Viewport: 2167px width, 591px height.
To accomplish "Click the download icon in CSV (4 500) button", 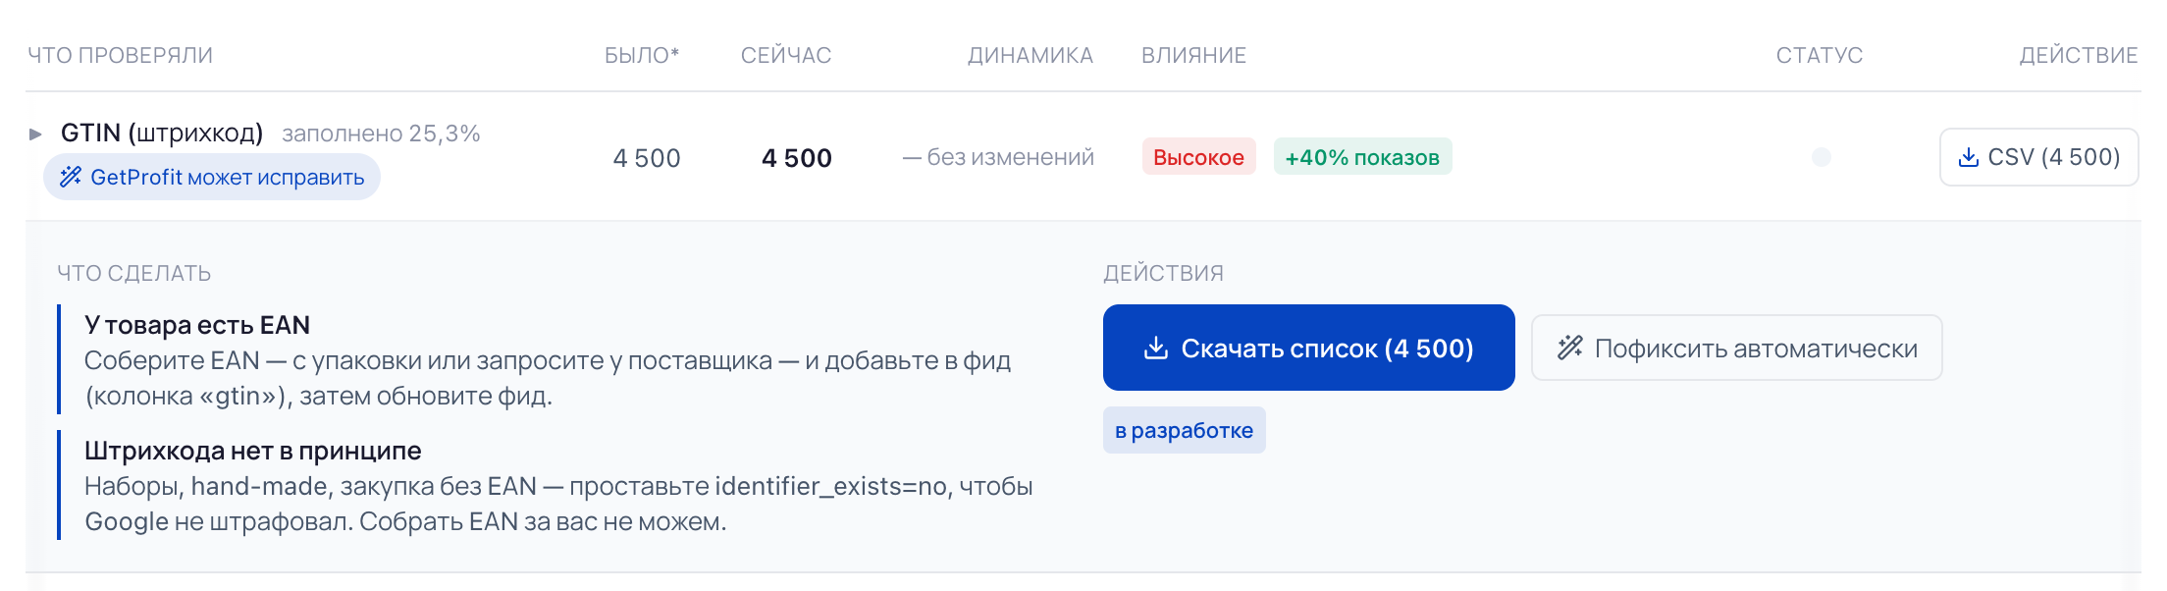I will (x=1968, y=157).
